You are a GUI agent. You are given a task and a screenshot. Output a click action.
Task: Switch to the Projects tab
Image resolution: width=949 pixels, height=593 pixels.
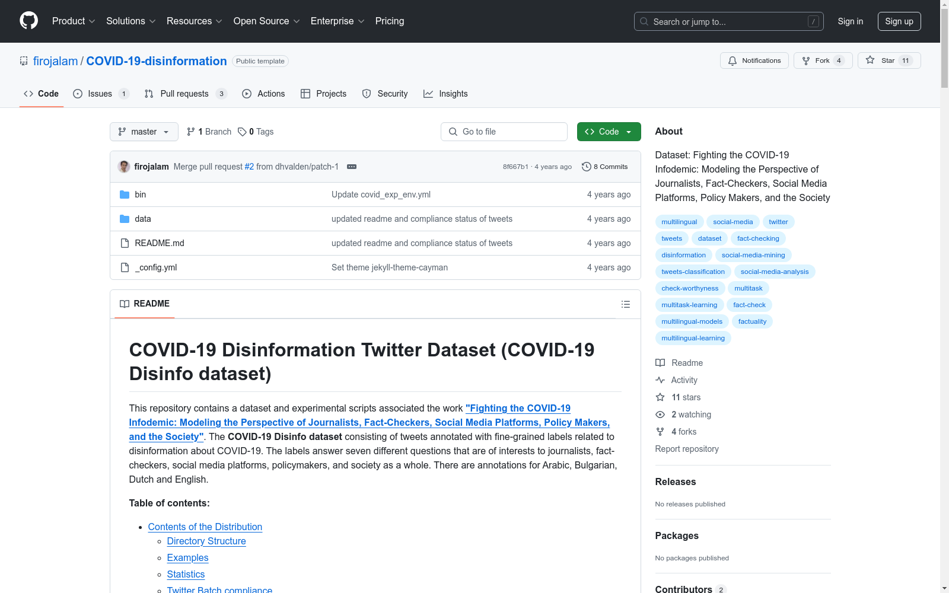click(324, 94)
